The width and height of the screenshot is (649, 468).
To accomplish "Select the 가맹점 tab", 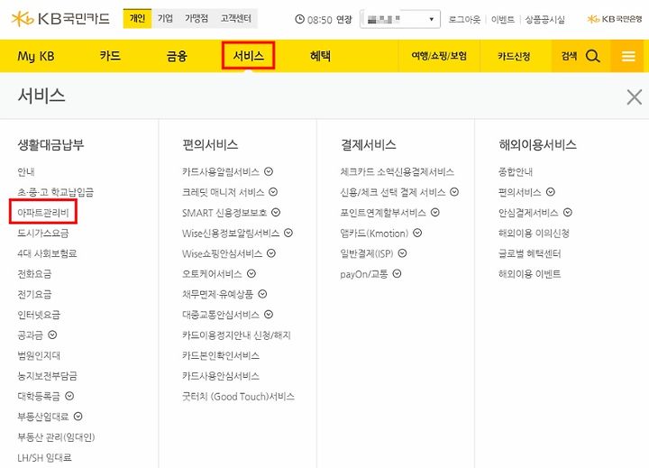I will pyautogui.click(x=197, y=18).
